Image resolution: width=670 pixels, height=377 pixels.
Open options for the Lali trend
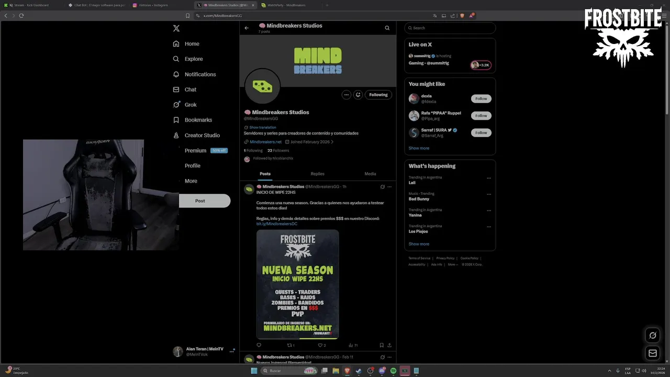(x=489, y=178)
